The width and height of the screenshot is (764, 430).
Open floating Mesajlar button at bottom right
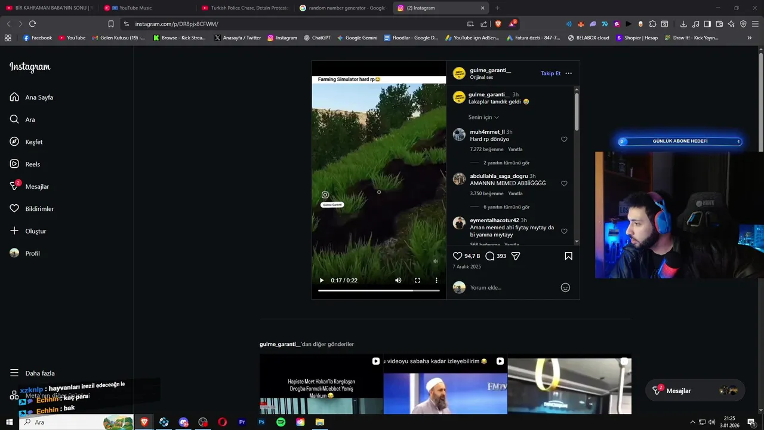click(695, 391)
